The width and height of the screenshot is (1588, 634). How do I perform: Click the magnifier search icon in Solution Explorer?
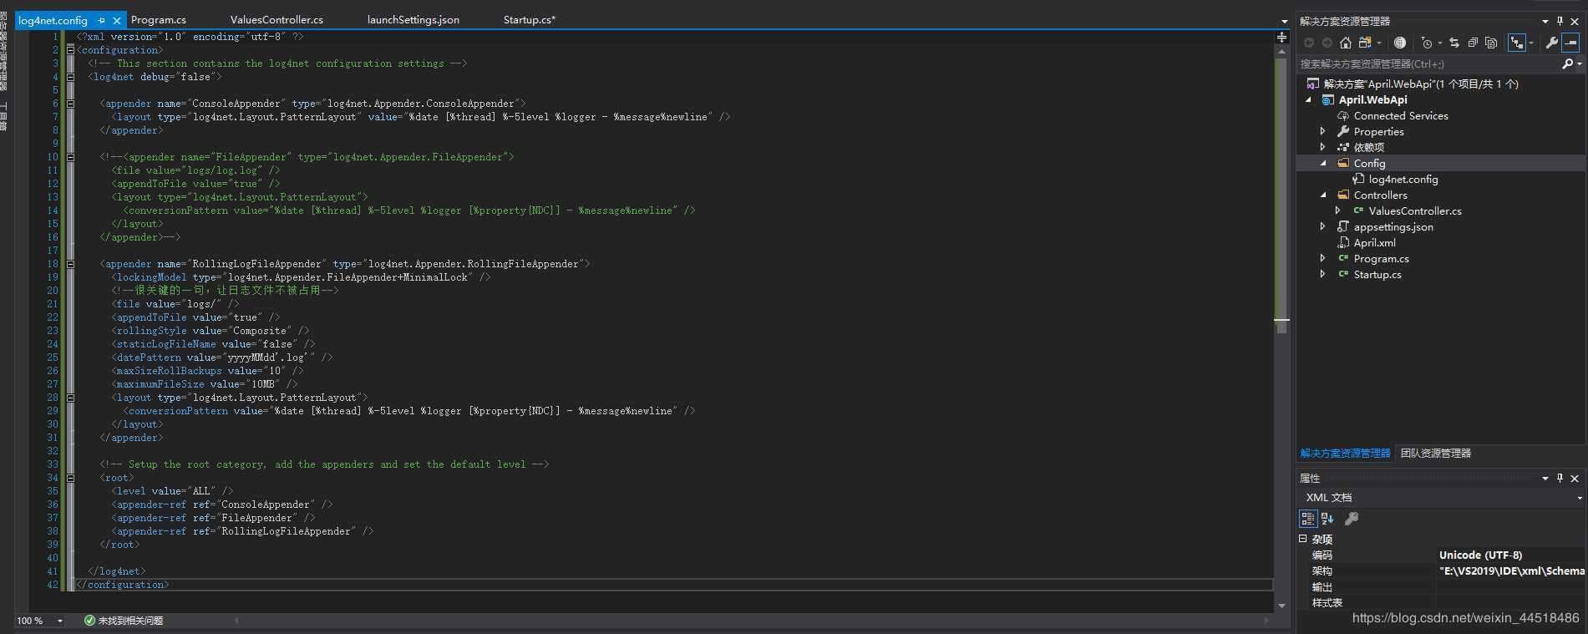click(1567, 63)
